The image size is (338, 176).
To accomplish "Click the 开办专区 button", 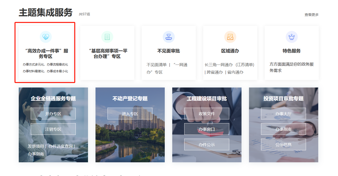I will pyautogui.click(x=53, y=114).
